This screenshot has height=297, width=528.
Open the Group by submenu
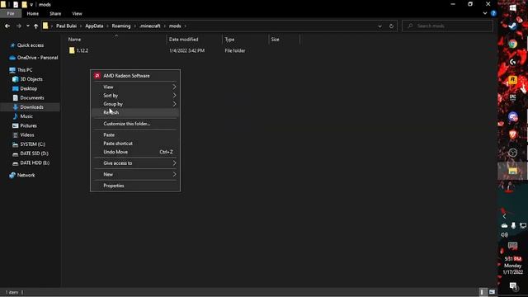(135, 104)
